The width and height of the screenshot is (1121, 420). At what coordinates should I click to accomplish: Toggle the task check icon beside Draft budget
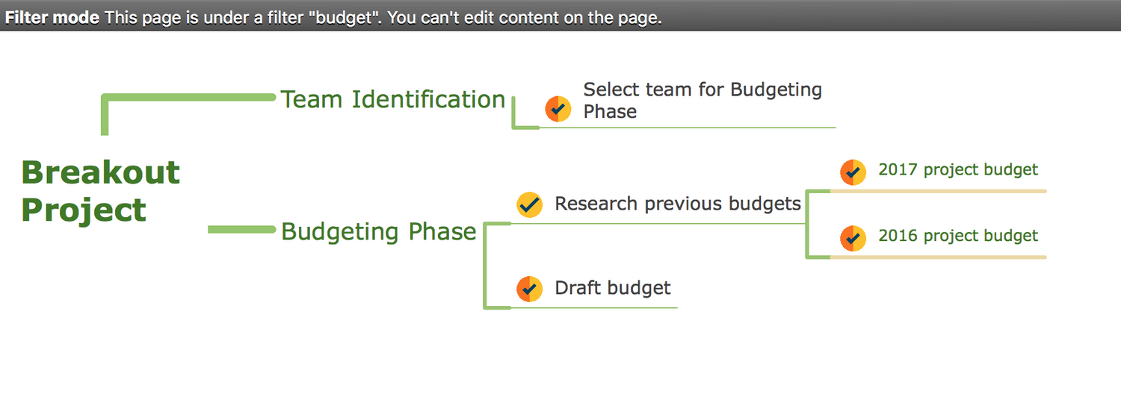pos(530,289)
